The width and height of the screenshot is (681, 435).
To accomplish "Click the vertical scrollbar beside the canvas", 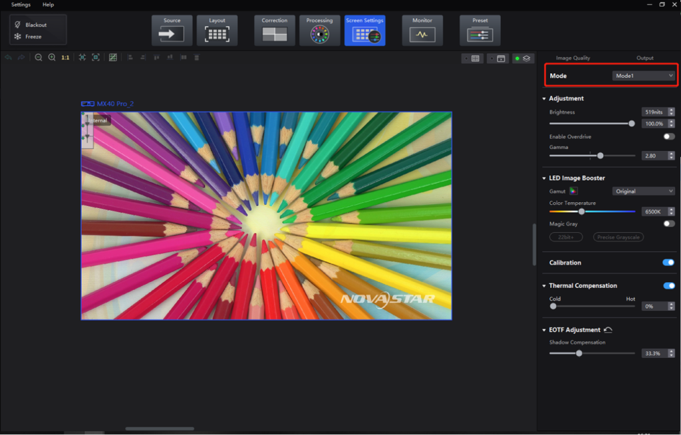I will (534, 244).
